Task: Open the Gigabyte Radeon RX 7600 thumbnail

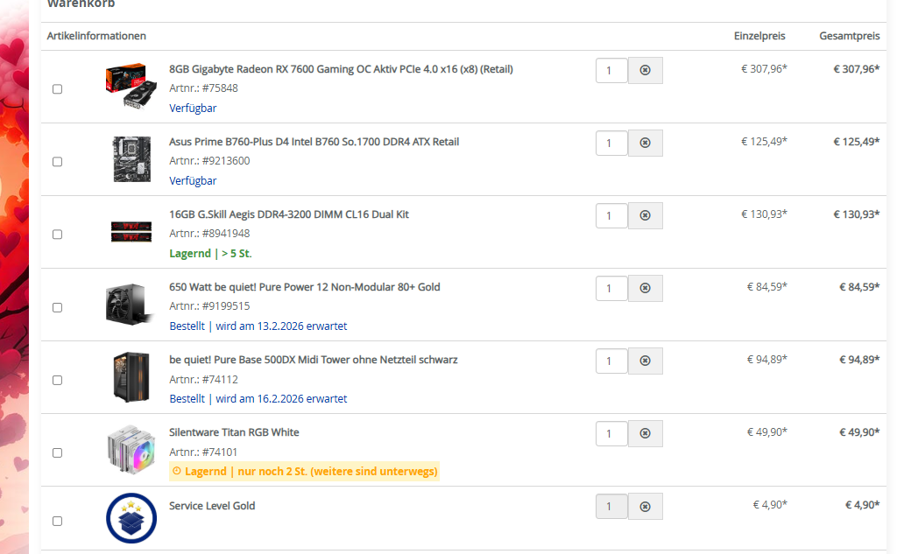Action: (131, 86)
